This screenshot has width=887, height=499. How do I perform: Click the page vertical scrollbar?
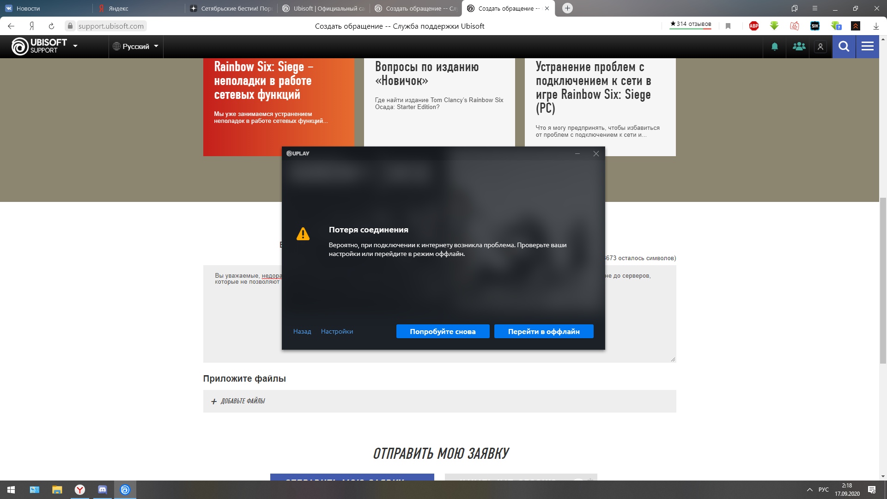pos(883,280)
